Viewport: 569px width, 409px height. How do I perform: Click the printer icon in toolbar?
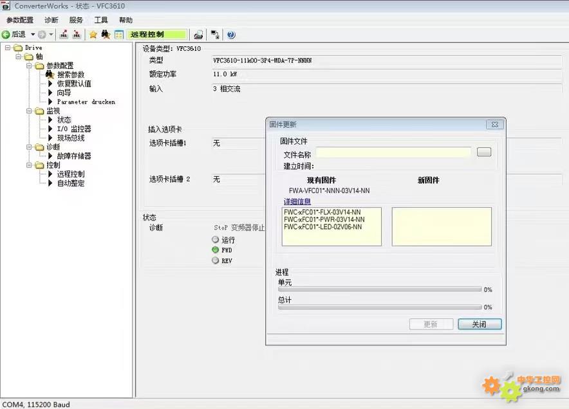[199, 35]
